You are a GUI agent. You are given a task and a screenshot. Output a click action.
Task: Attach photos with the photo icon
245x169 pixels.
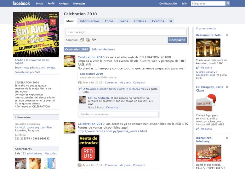88,40
